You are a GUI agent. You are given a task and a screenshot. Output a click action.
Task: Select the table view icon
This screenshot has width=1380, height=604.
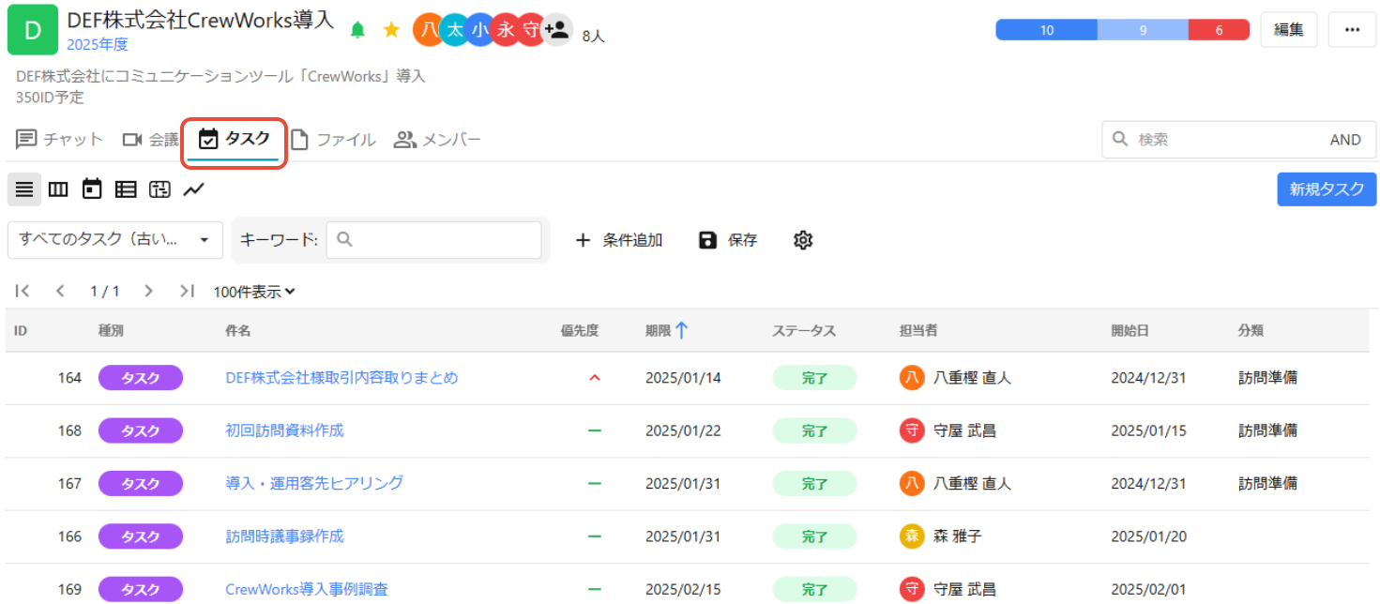126,189
